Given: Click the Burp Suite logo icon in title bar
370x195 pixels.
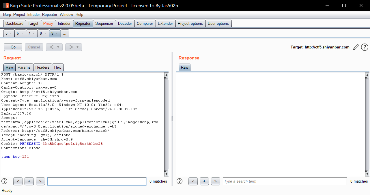Looking at the screenshot, I should (5, 5).
